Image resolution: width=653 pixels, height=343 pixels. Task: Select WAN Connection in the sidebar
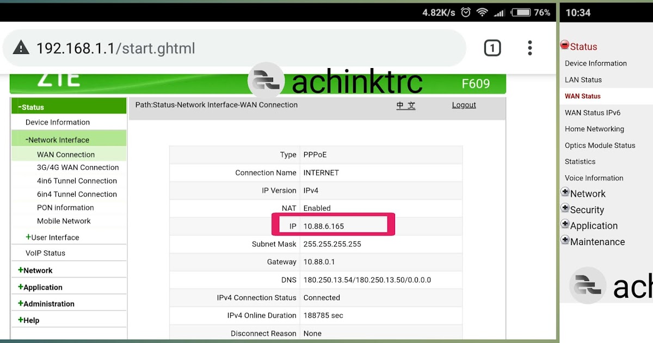(x=65, y=154)
